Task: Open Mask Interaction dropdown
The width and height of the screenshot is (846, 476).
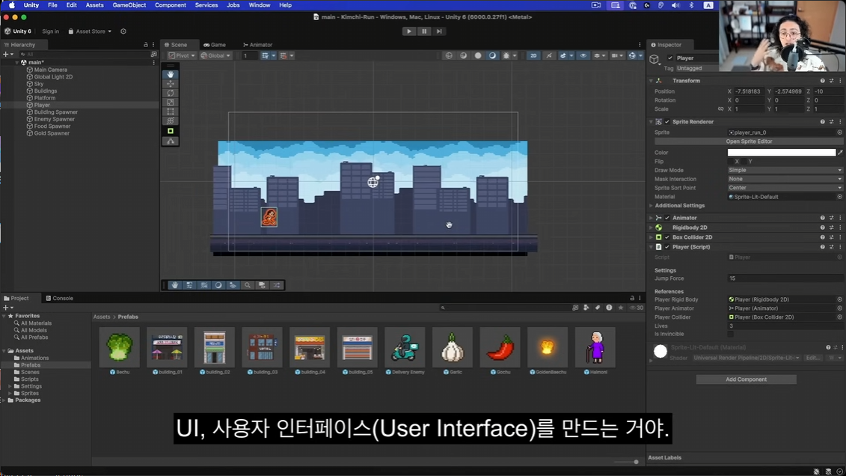Action: [785, 179]
